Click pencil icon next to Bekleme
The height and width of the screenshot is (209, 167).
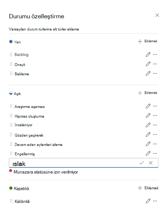pos(148,73)
